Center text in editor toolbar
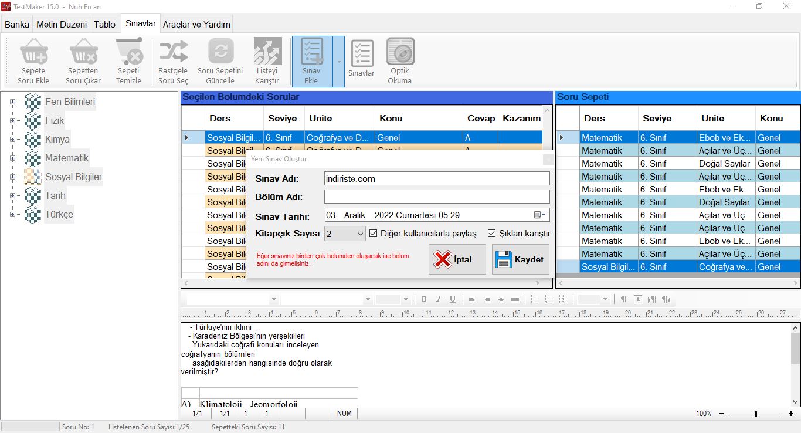 pos(501,299)
